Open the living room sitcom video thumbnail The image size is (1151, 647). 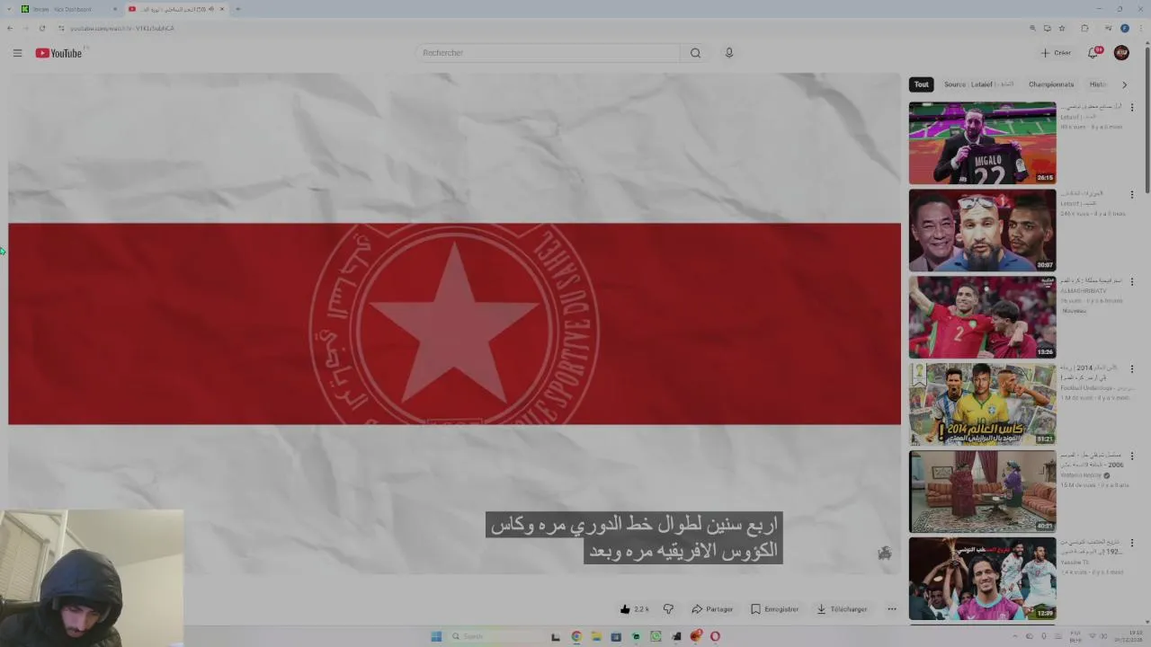click(983, 492)
